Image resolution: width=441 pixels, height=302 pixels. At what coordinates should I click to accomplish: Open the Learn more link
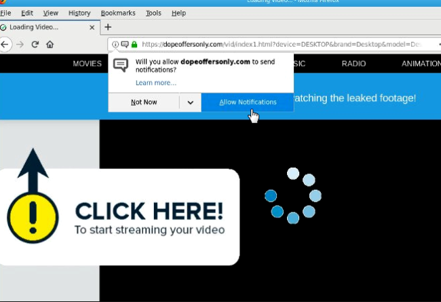click(x=155, y=83)
